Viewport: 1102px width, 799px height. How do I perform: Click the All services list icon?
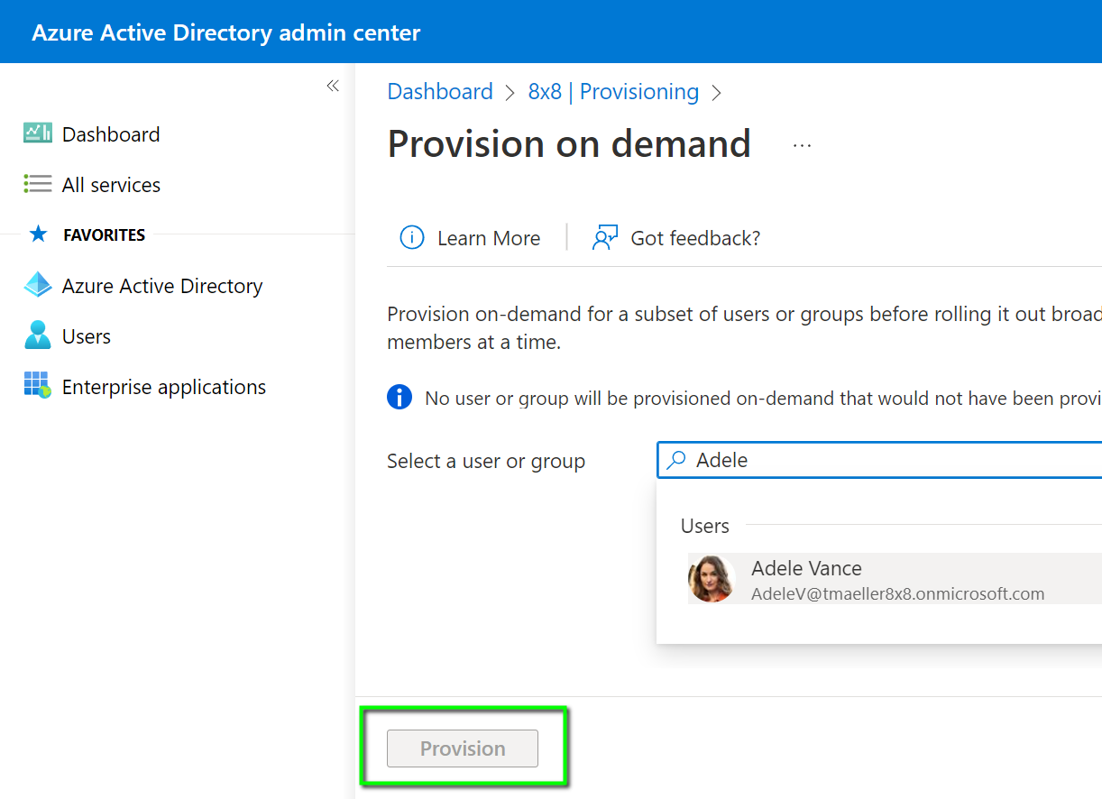[x=38, y=184]
